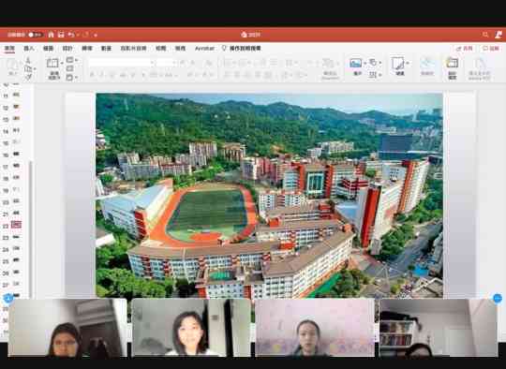This screenshot has width=506, height=369.
Task: Select slide 22 thumbnail in slide panel
Action: click(16, 225)
